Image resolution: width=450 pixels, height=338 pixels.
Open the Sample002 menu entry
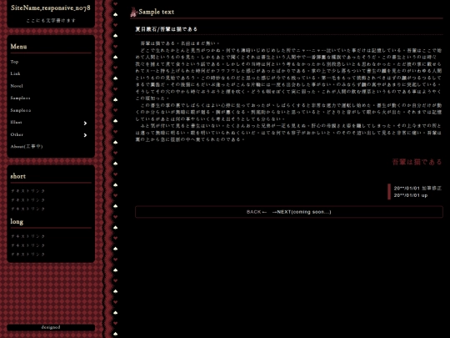(x=21, y=110)
